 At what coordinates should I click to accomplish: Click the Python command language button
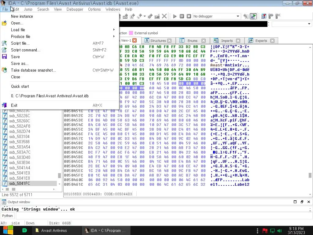7,216
